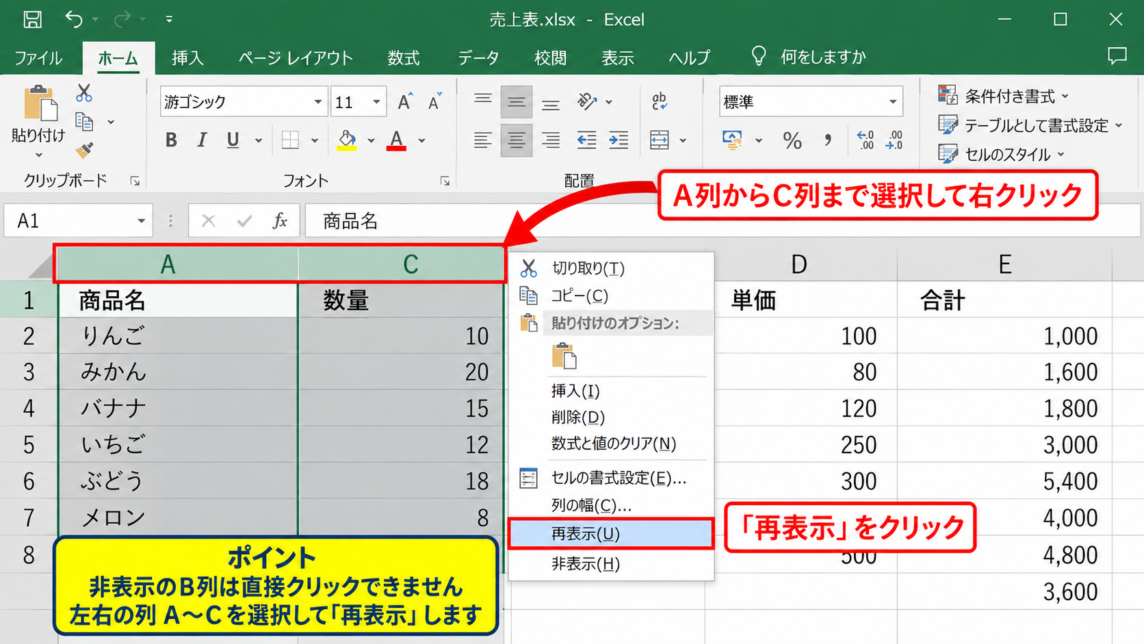Apply the red font color A

(396, 140)
